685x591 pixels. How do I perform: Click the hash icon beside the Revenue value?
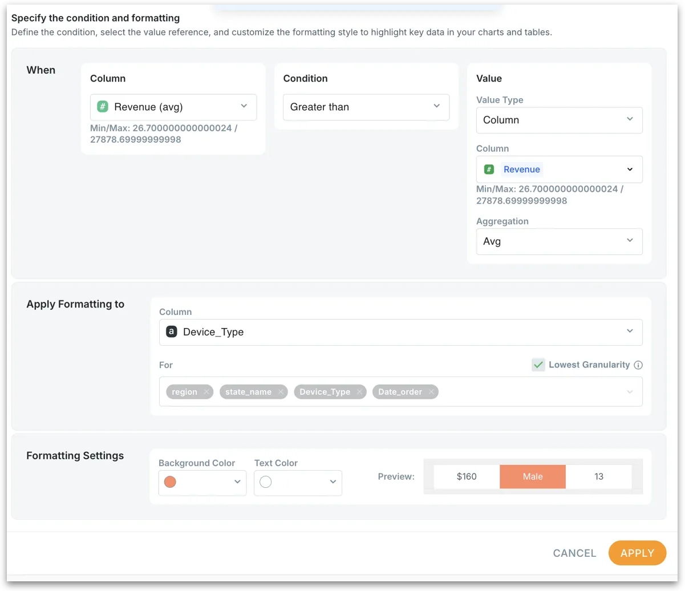pyautogui.click(x=489, y=169)
